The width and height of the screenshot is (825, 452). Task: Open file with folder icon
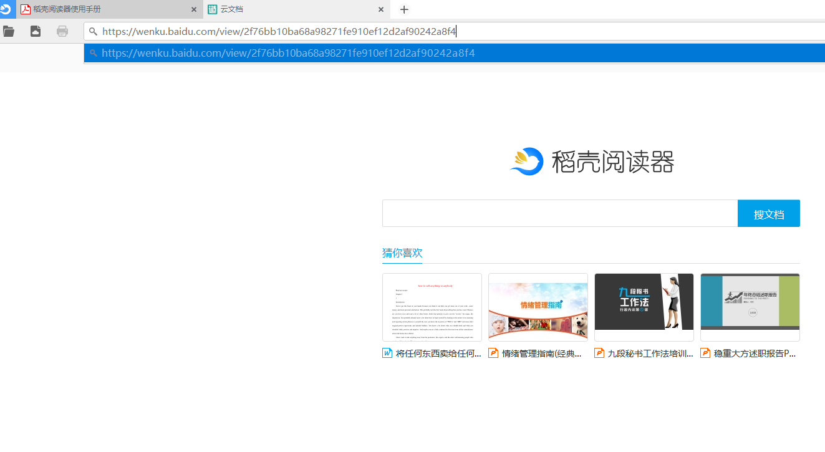[8, 31]
